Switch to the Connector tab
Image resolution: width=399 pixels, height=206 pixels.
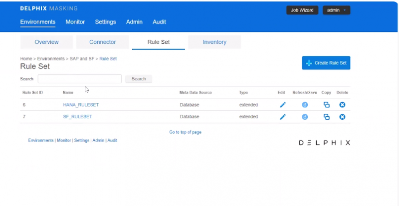click(x=103, y=42)
